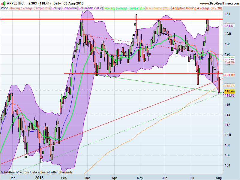Click the ProRealTime.com data adjusted copyright note
The height and width of the screenshot is (180, 240).
coord(36,172)
